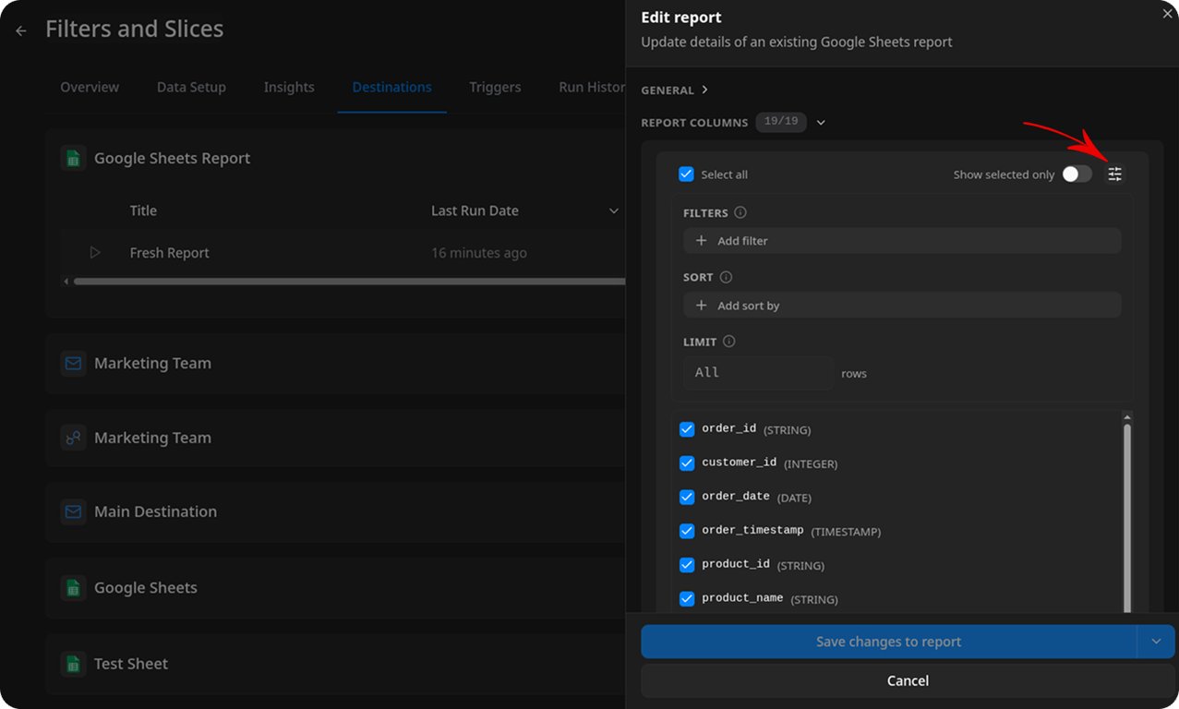Open the SORT info icon
1179x709 pixels.
click(726, 277)
